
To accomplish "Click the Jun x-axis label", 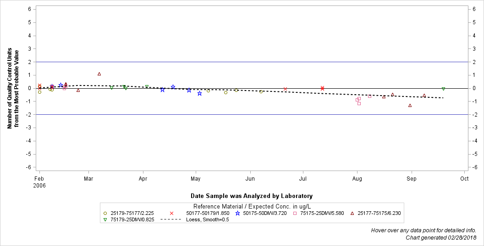I will pos(250,179).
